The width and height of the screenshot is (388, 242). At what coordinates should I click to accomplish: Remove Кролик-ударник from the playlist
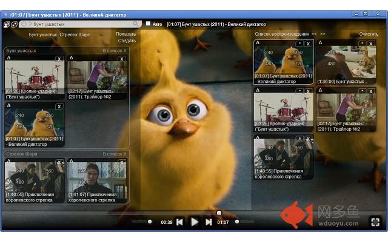[x=308, y=91]
